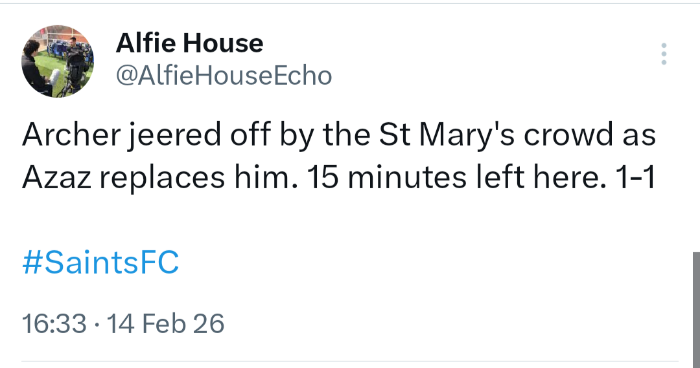Tap Alfie House's profile picture

(58, 61)
